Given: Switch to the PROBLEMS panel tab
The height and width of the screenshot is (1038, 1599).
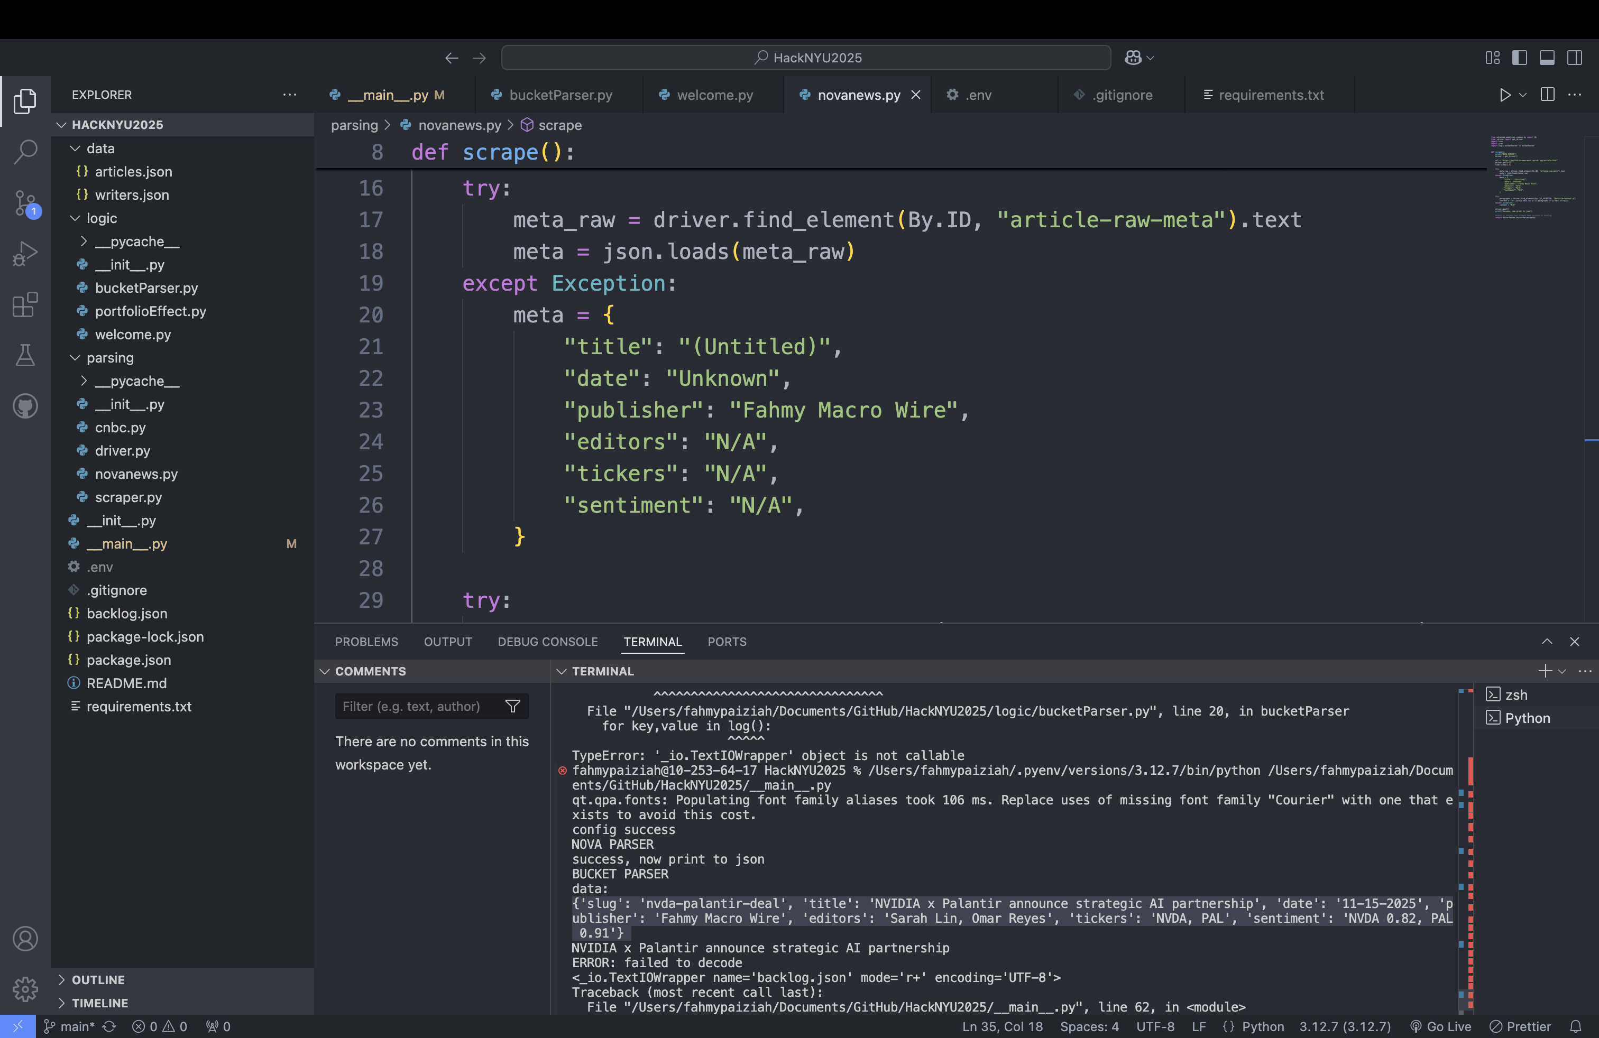Looking at the screenshot, I should click(366, 641).
